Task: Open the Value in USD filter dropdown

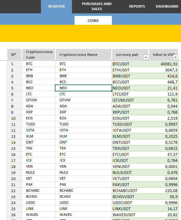Action: (x=175, y=57)
